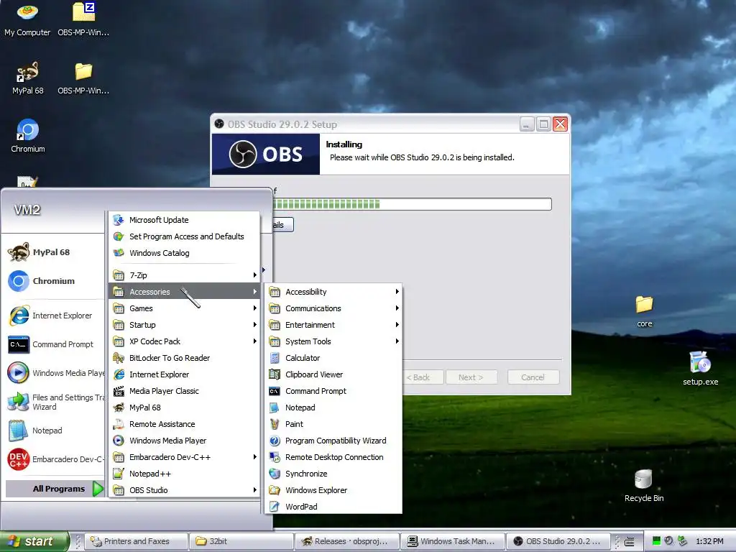Click the OBS install progress bar
The image size is (736, 552).
[412, 203]
